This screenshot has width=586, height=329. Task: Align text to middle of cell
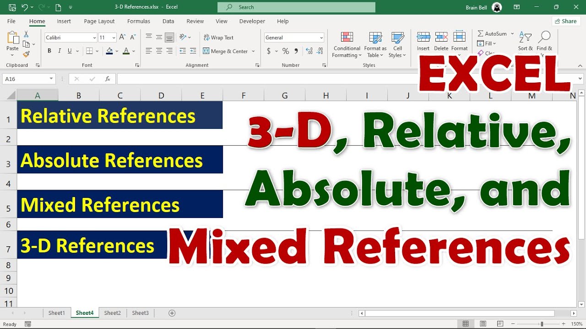159,37
